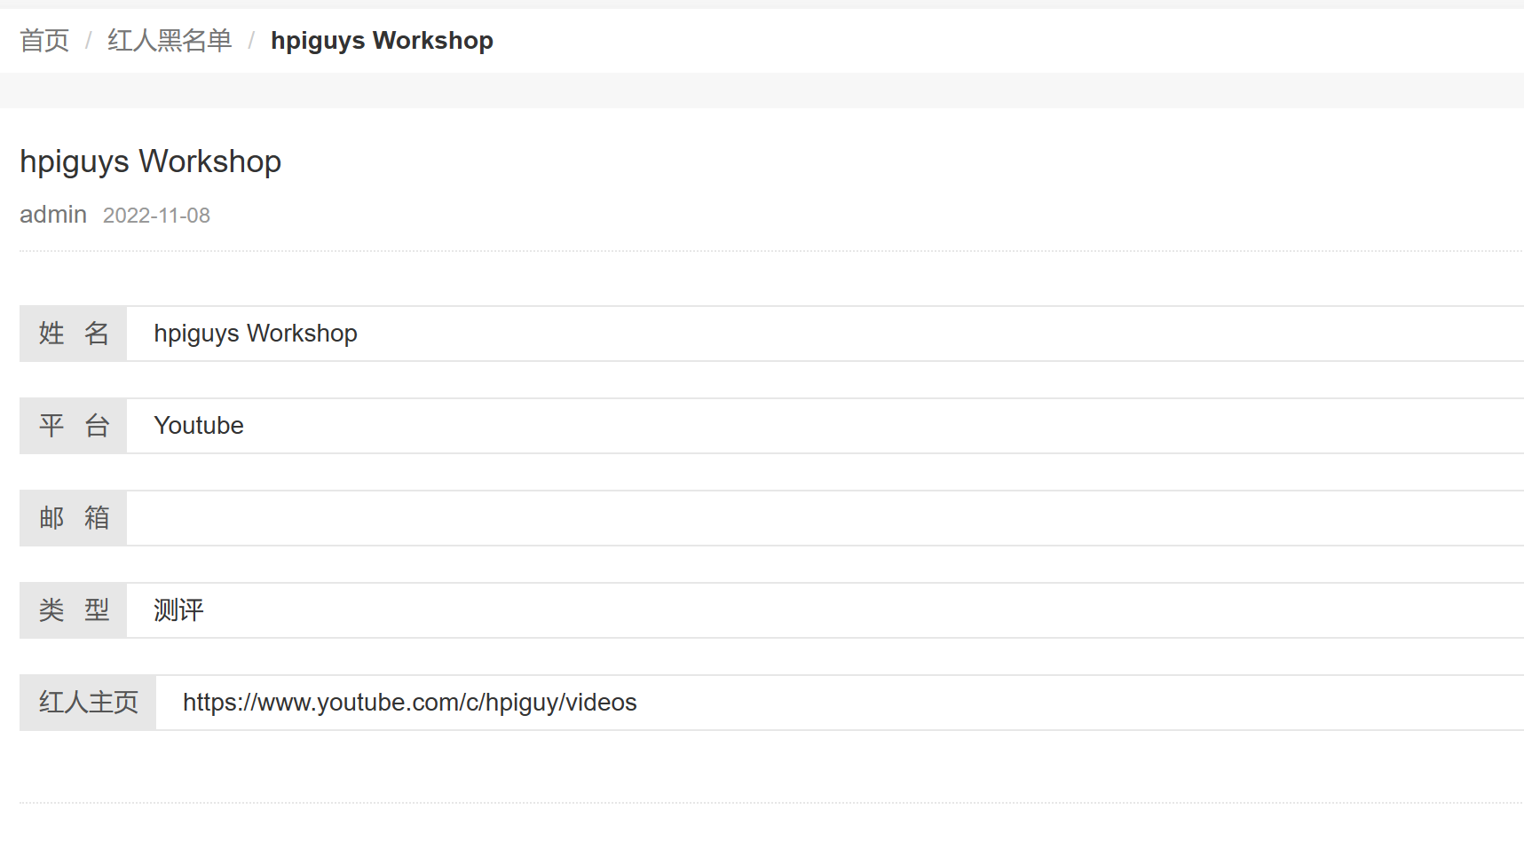Click the admin author name
Screen dimensions: 1524x841
pos(53,215)
